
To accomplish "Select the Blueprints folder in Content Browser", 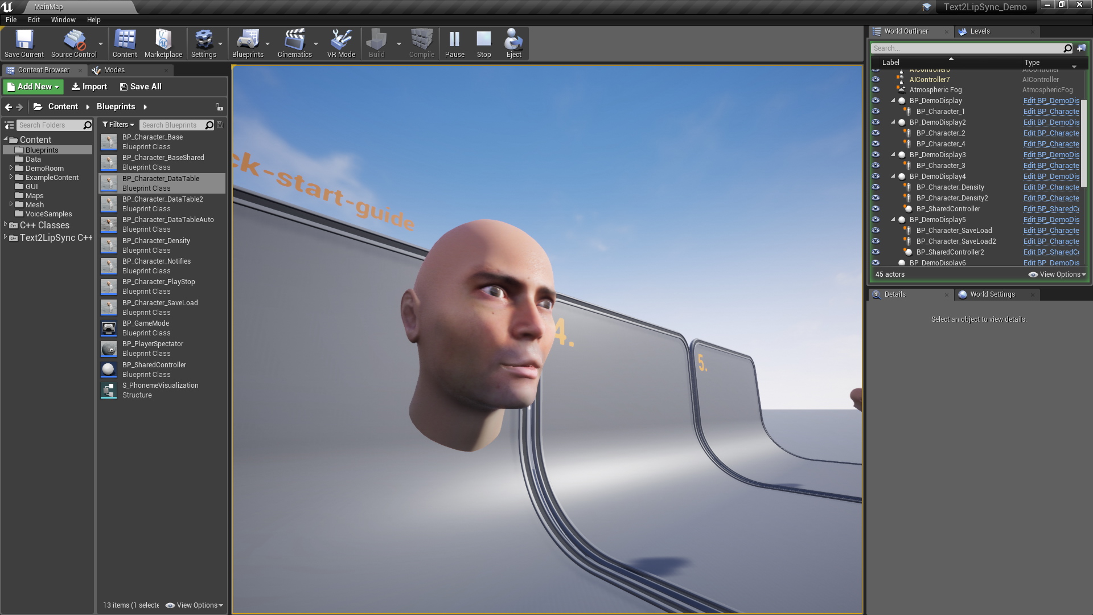I will coord(42,149).
